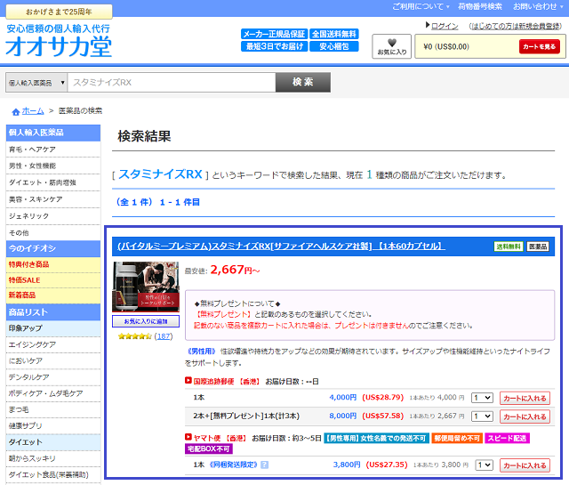This screenshot has width=569, height=485.
Task: Expand the ご利用について menu
Action: coord(421,6)
